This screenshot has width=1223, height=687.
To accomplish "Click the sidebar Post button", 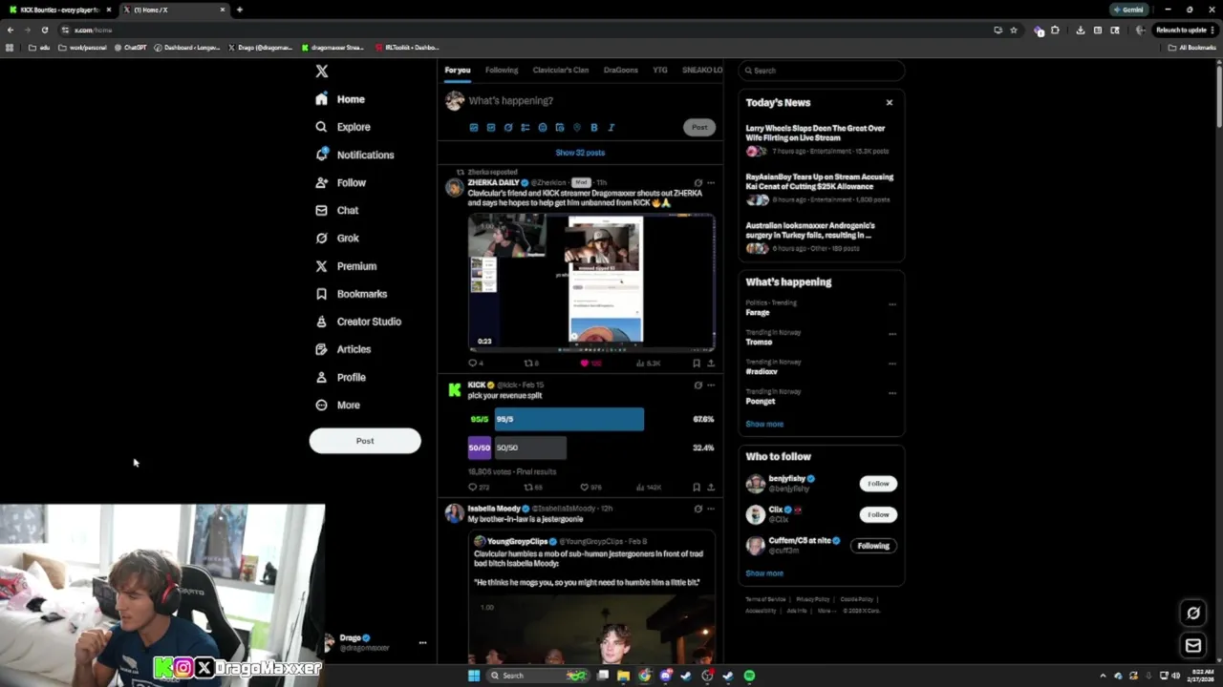I will (x=365, y=441).
